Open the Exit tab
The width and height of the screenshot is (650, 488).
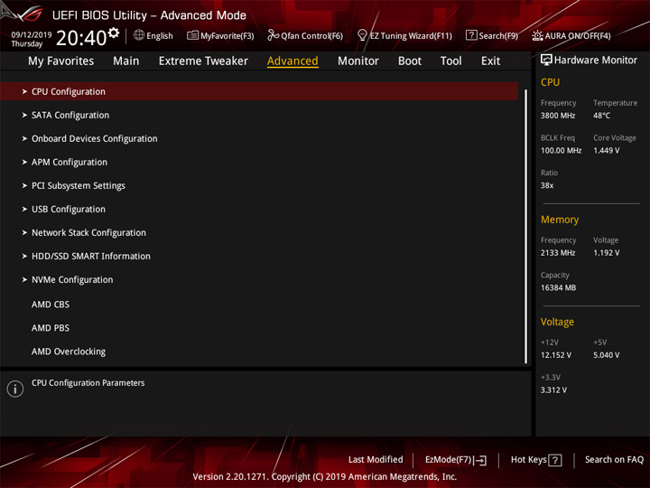point(490,61)
